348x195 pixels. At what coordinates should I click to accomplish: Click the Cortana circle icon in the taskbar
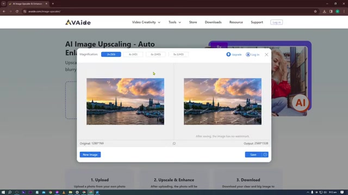click(17, 192)
